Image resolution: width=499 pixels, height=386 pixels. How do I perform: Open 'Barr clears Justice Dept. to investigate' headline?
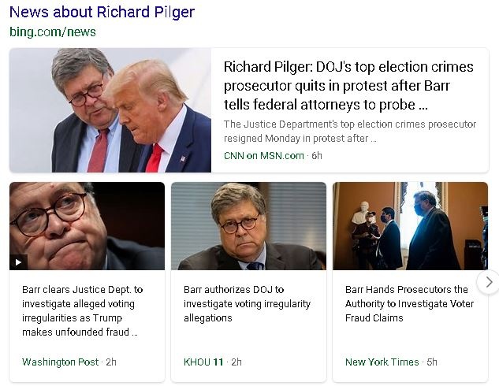(x=81, y=311)
